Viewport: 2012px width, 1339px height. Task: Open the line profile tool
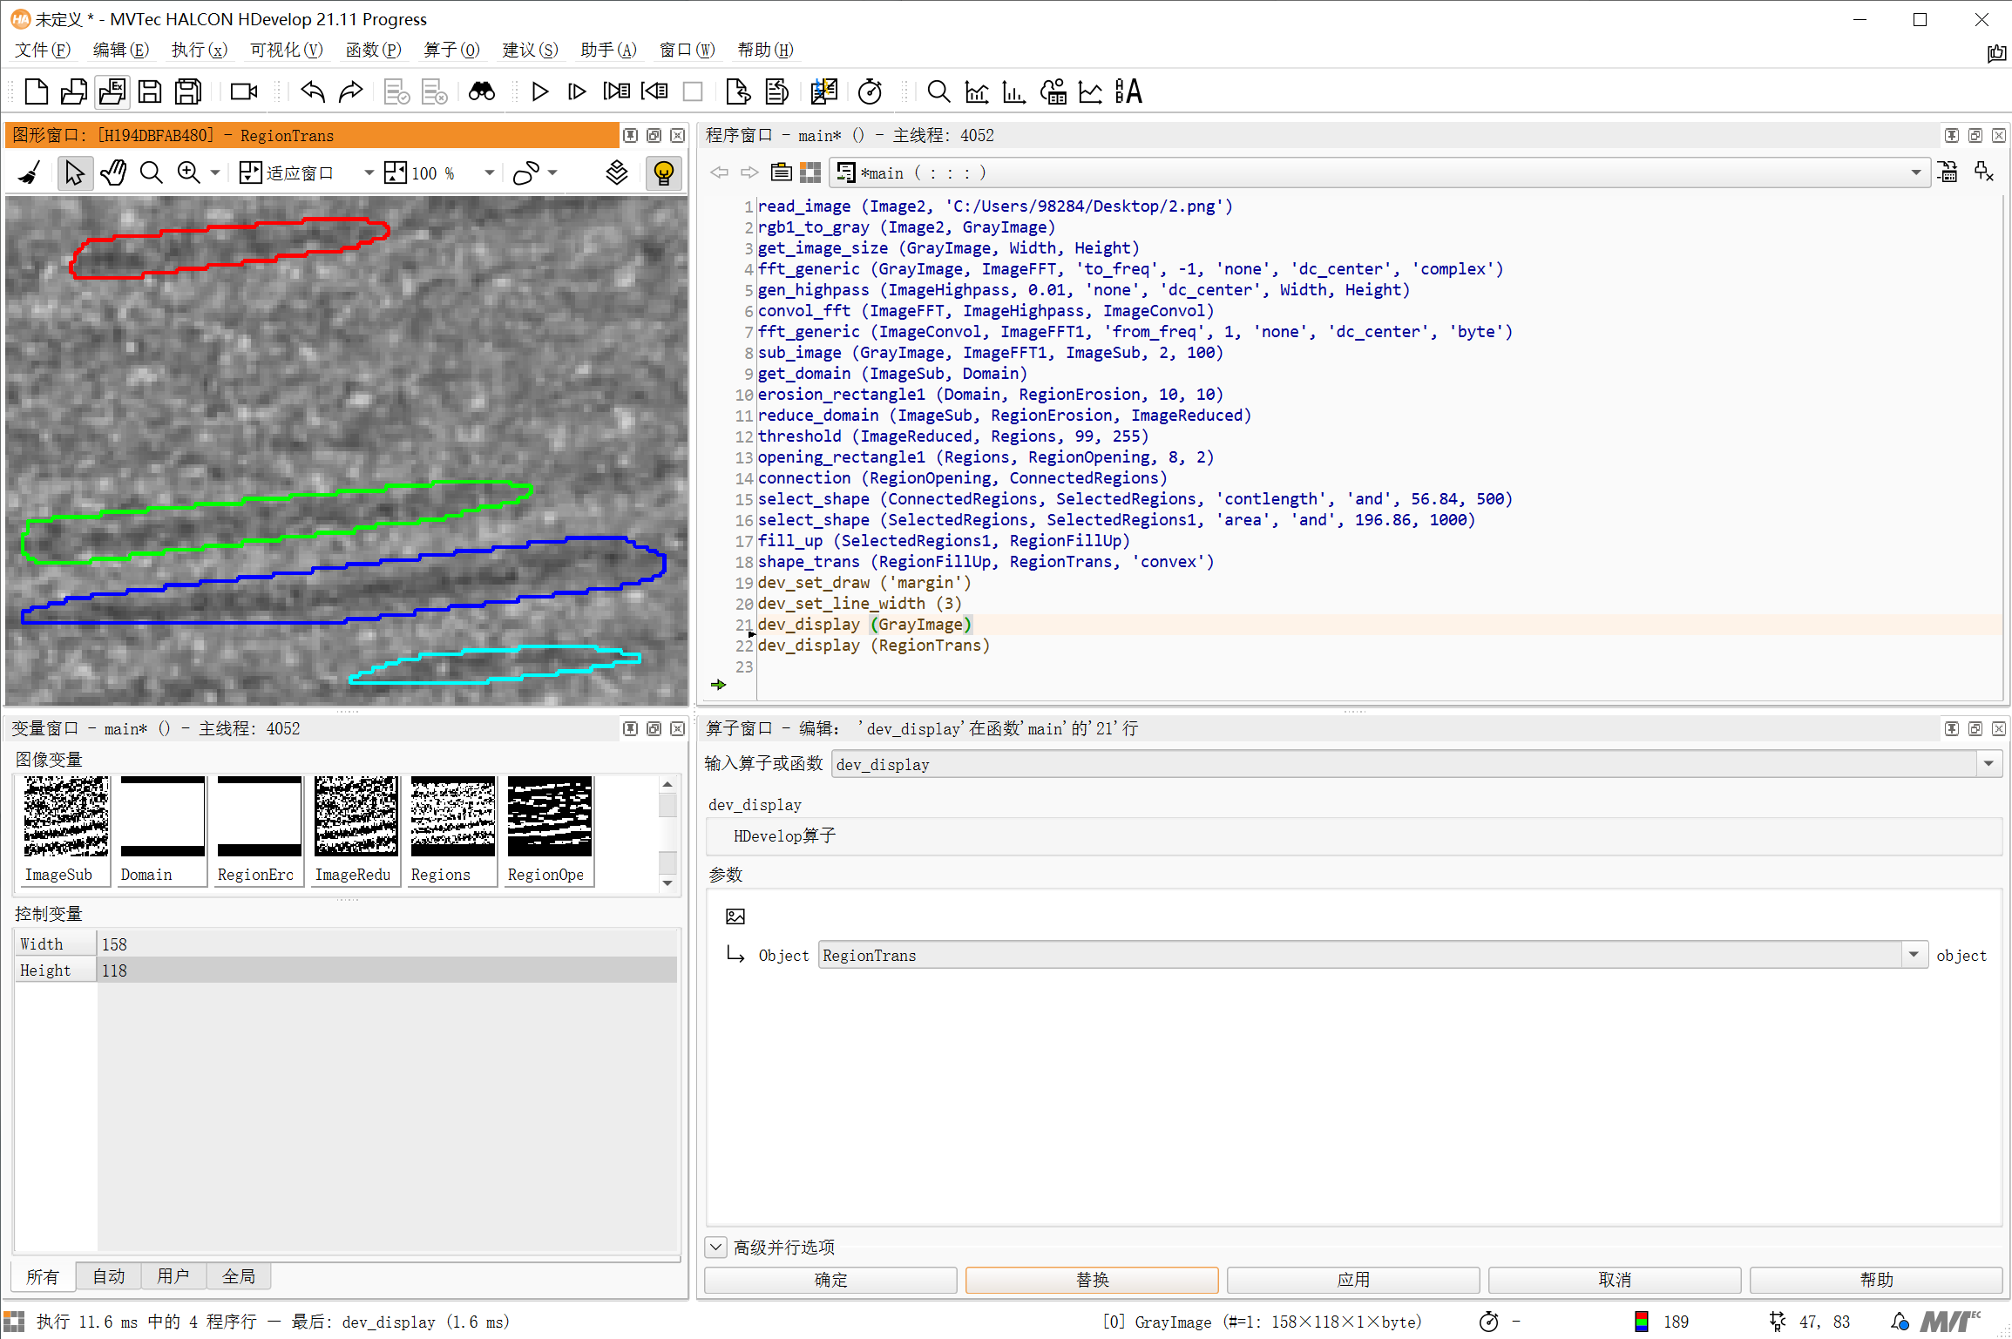click(x=1091, y=91)
